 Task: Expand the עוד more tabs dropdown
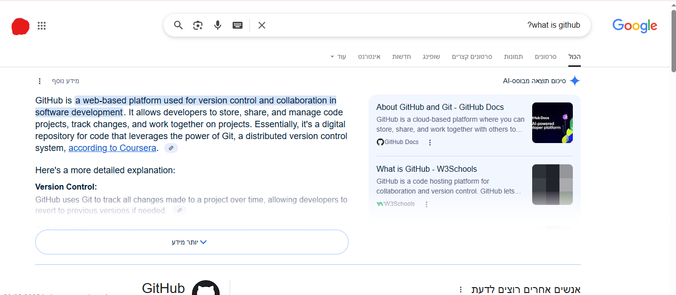click(x=338, y=57)
